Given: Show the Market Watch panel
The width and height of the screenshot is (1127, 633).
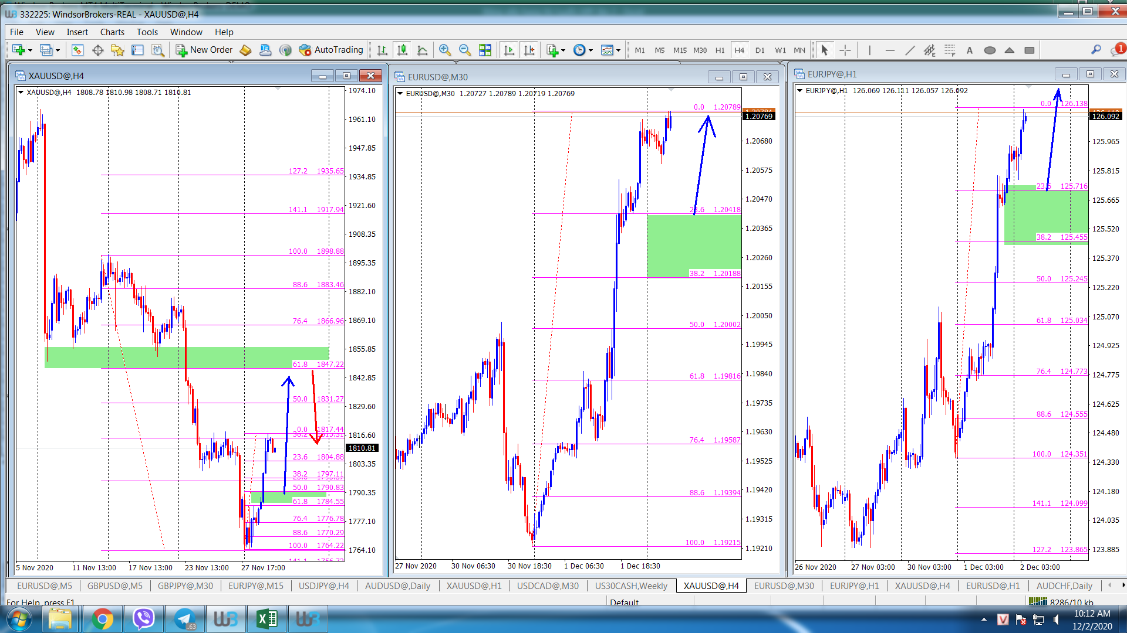Looking at the screenshot, I should point(77,50).
